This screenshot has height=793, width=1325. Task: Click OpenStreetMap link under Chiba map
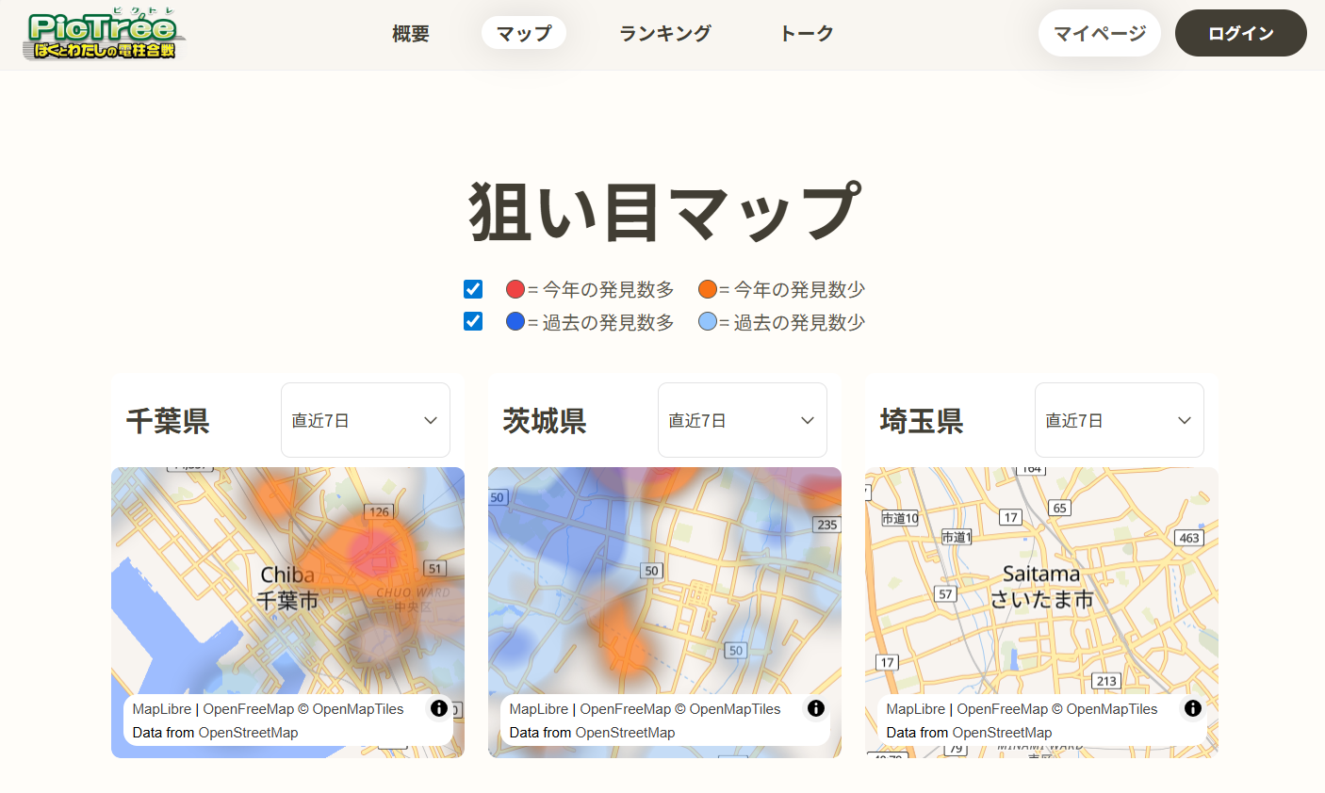pos(249,733)
